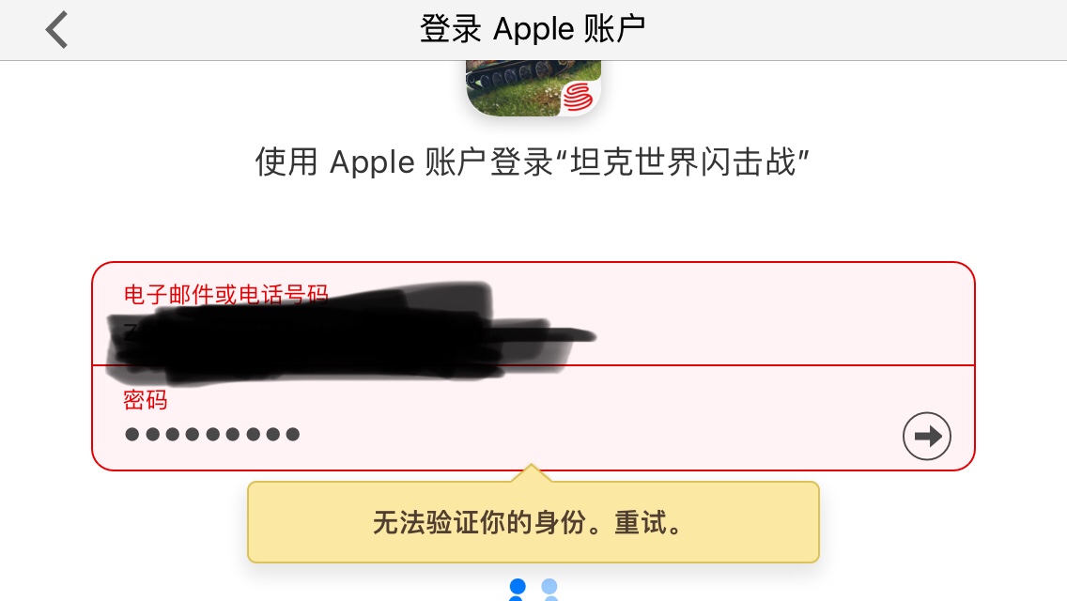Viewport: 1067px width, 601px height.
Task: Focus the 密码 field label
Action: click(x=145, y=399)
